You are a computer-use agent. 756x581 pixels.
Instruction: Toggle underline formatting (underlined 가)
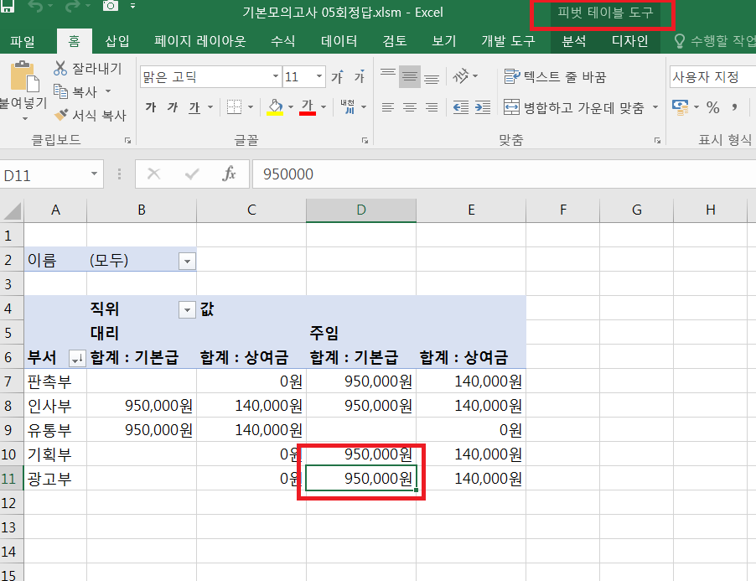[194, 106]
